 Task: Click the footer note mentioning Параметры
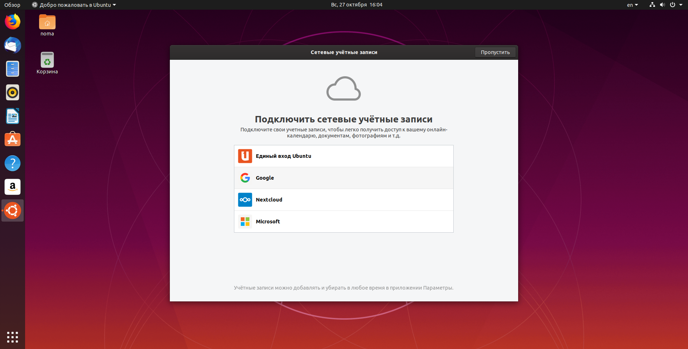point(344,288)
